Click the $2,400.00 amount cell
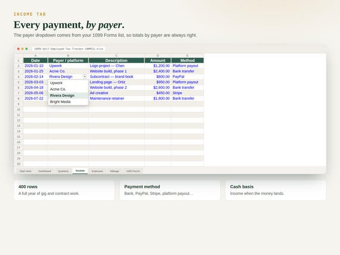Viewport: 340px width, 255px height. (158, 71)
